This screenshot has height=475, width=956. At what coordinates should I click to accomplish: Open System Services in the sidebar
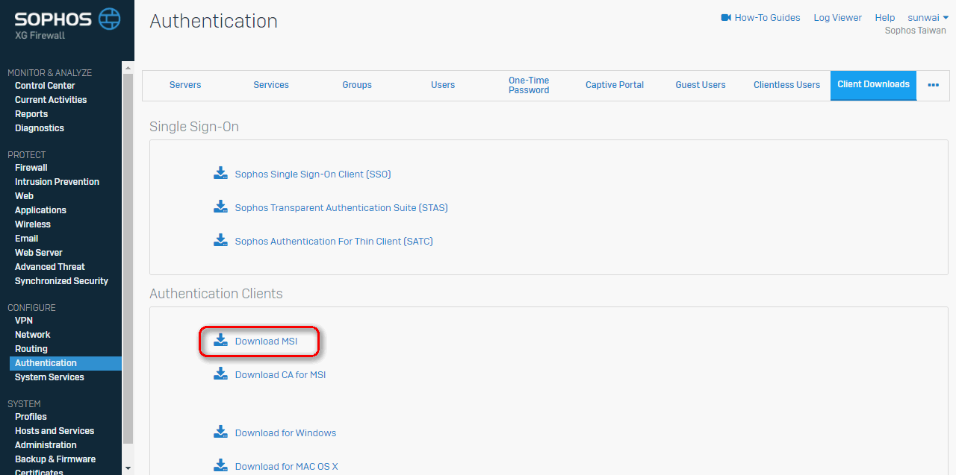coord(49,377)
